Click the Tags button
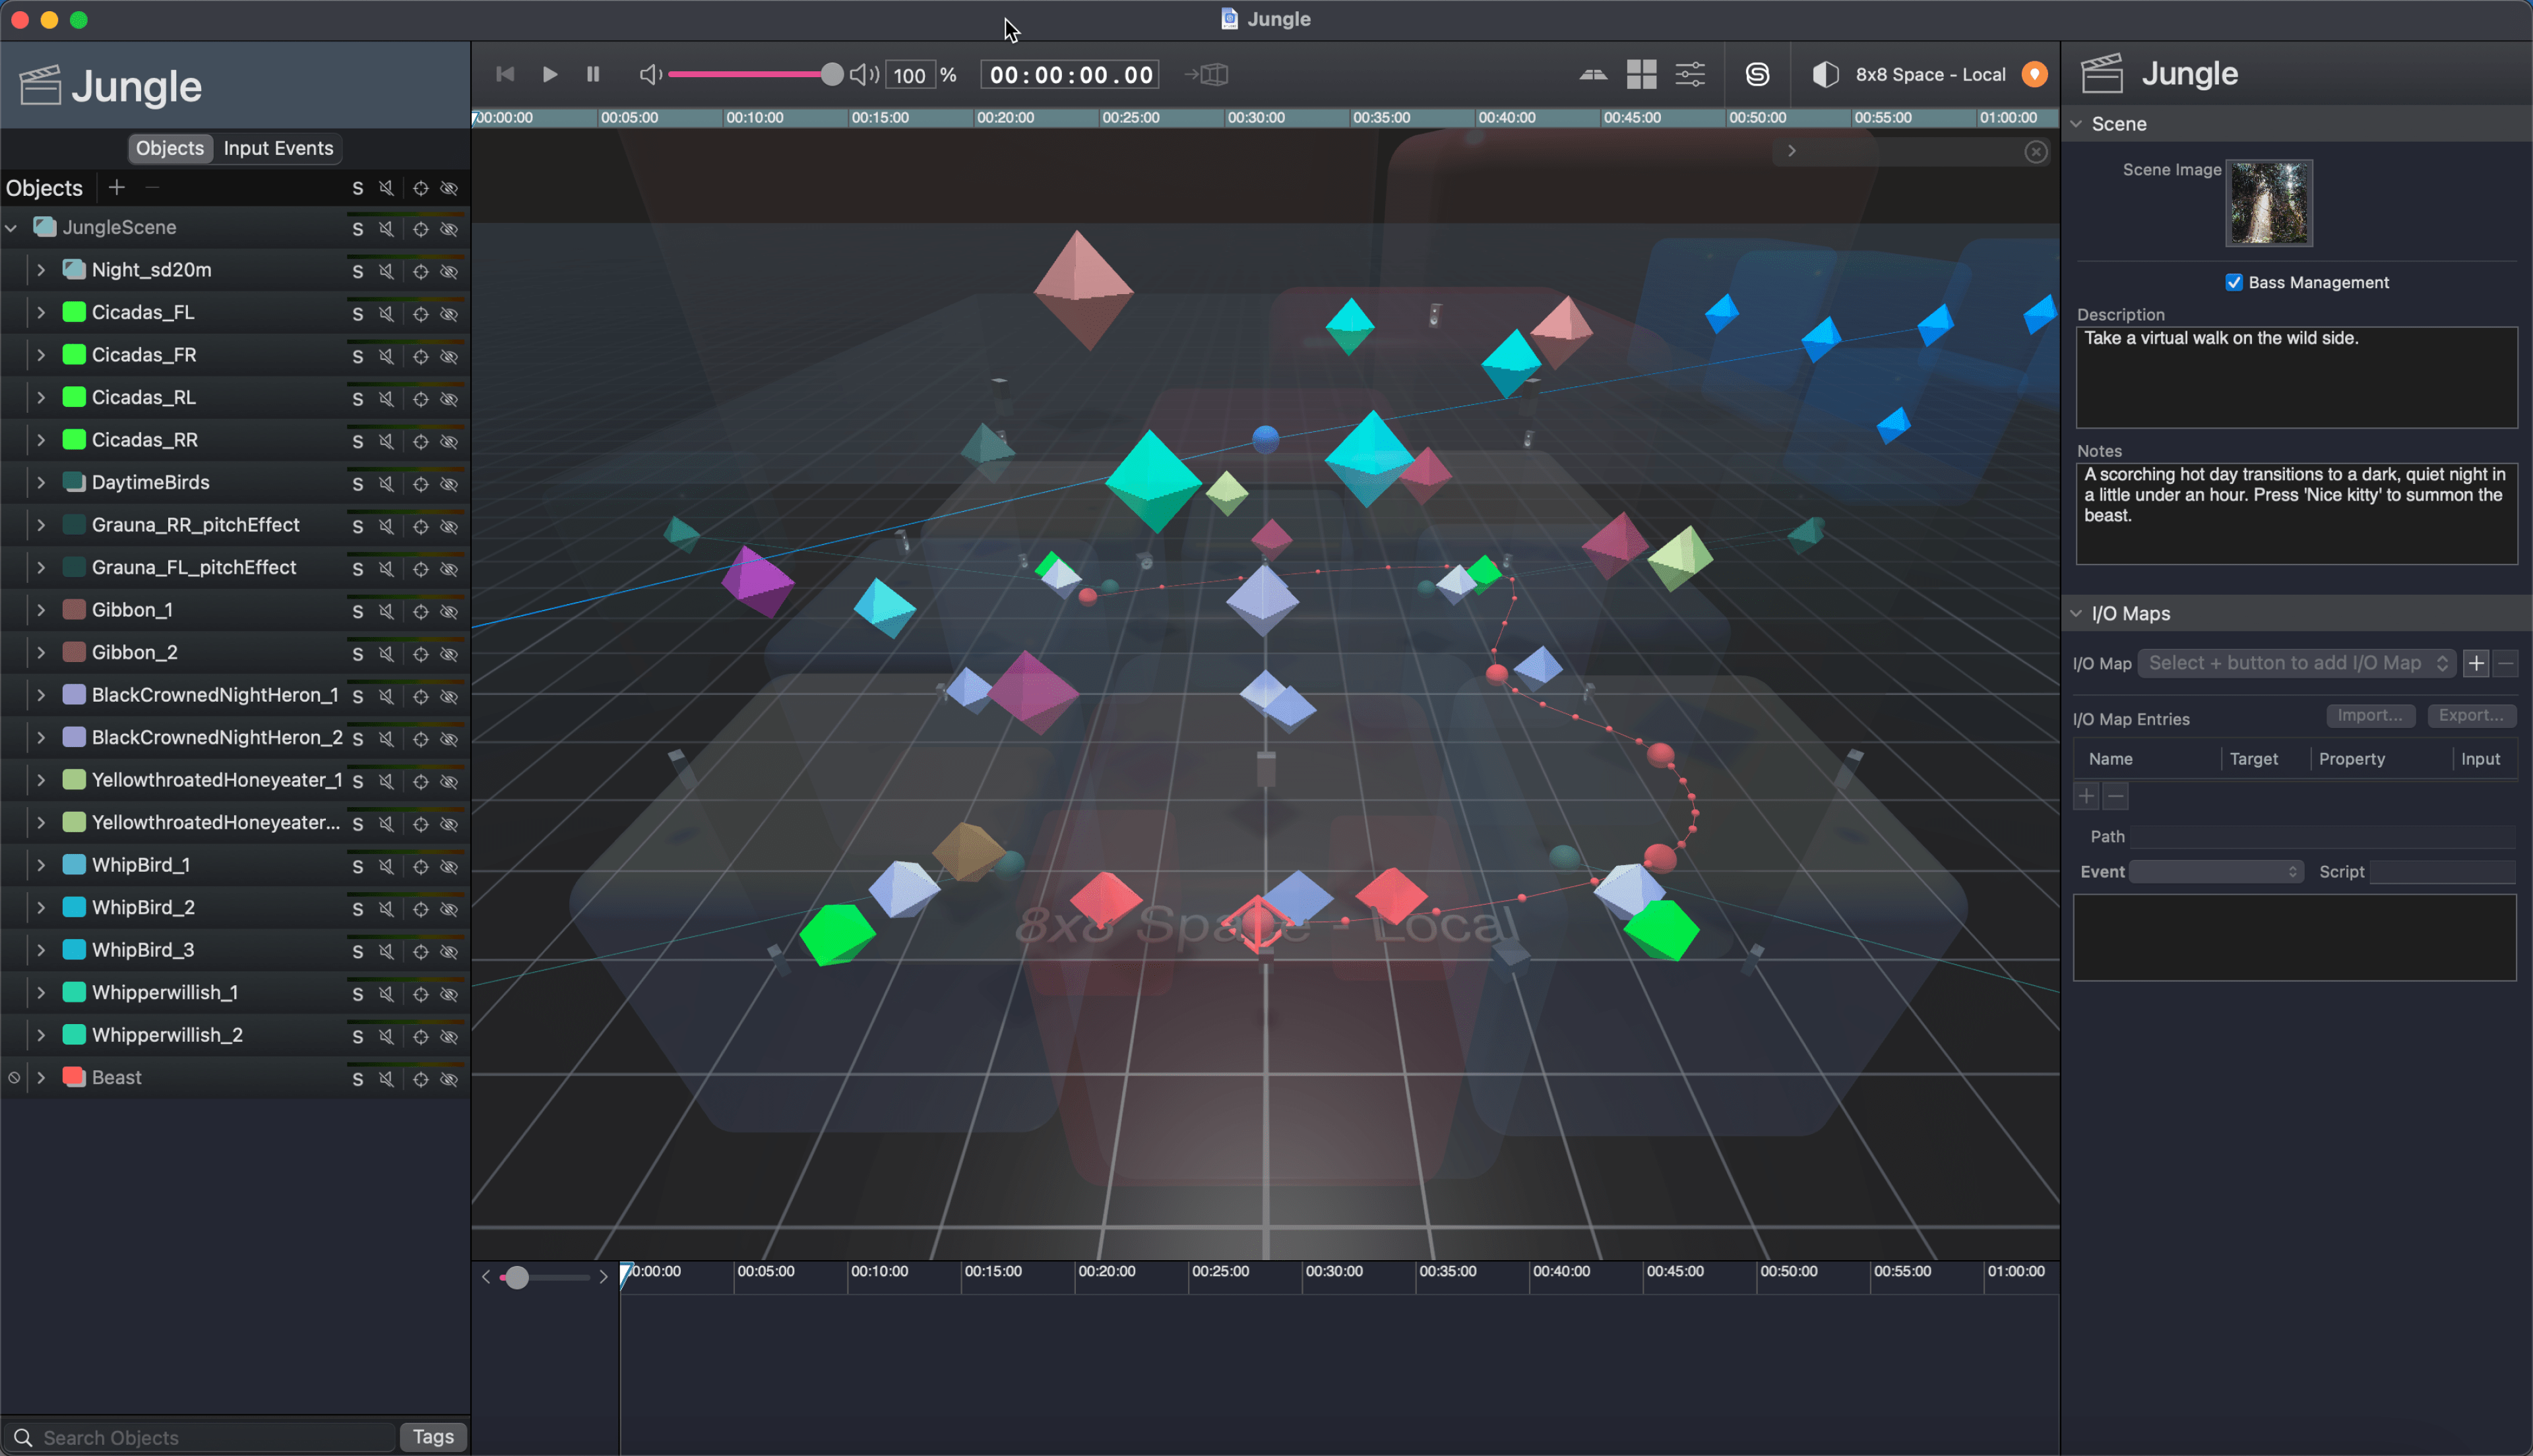 pos(433,1436)
